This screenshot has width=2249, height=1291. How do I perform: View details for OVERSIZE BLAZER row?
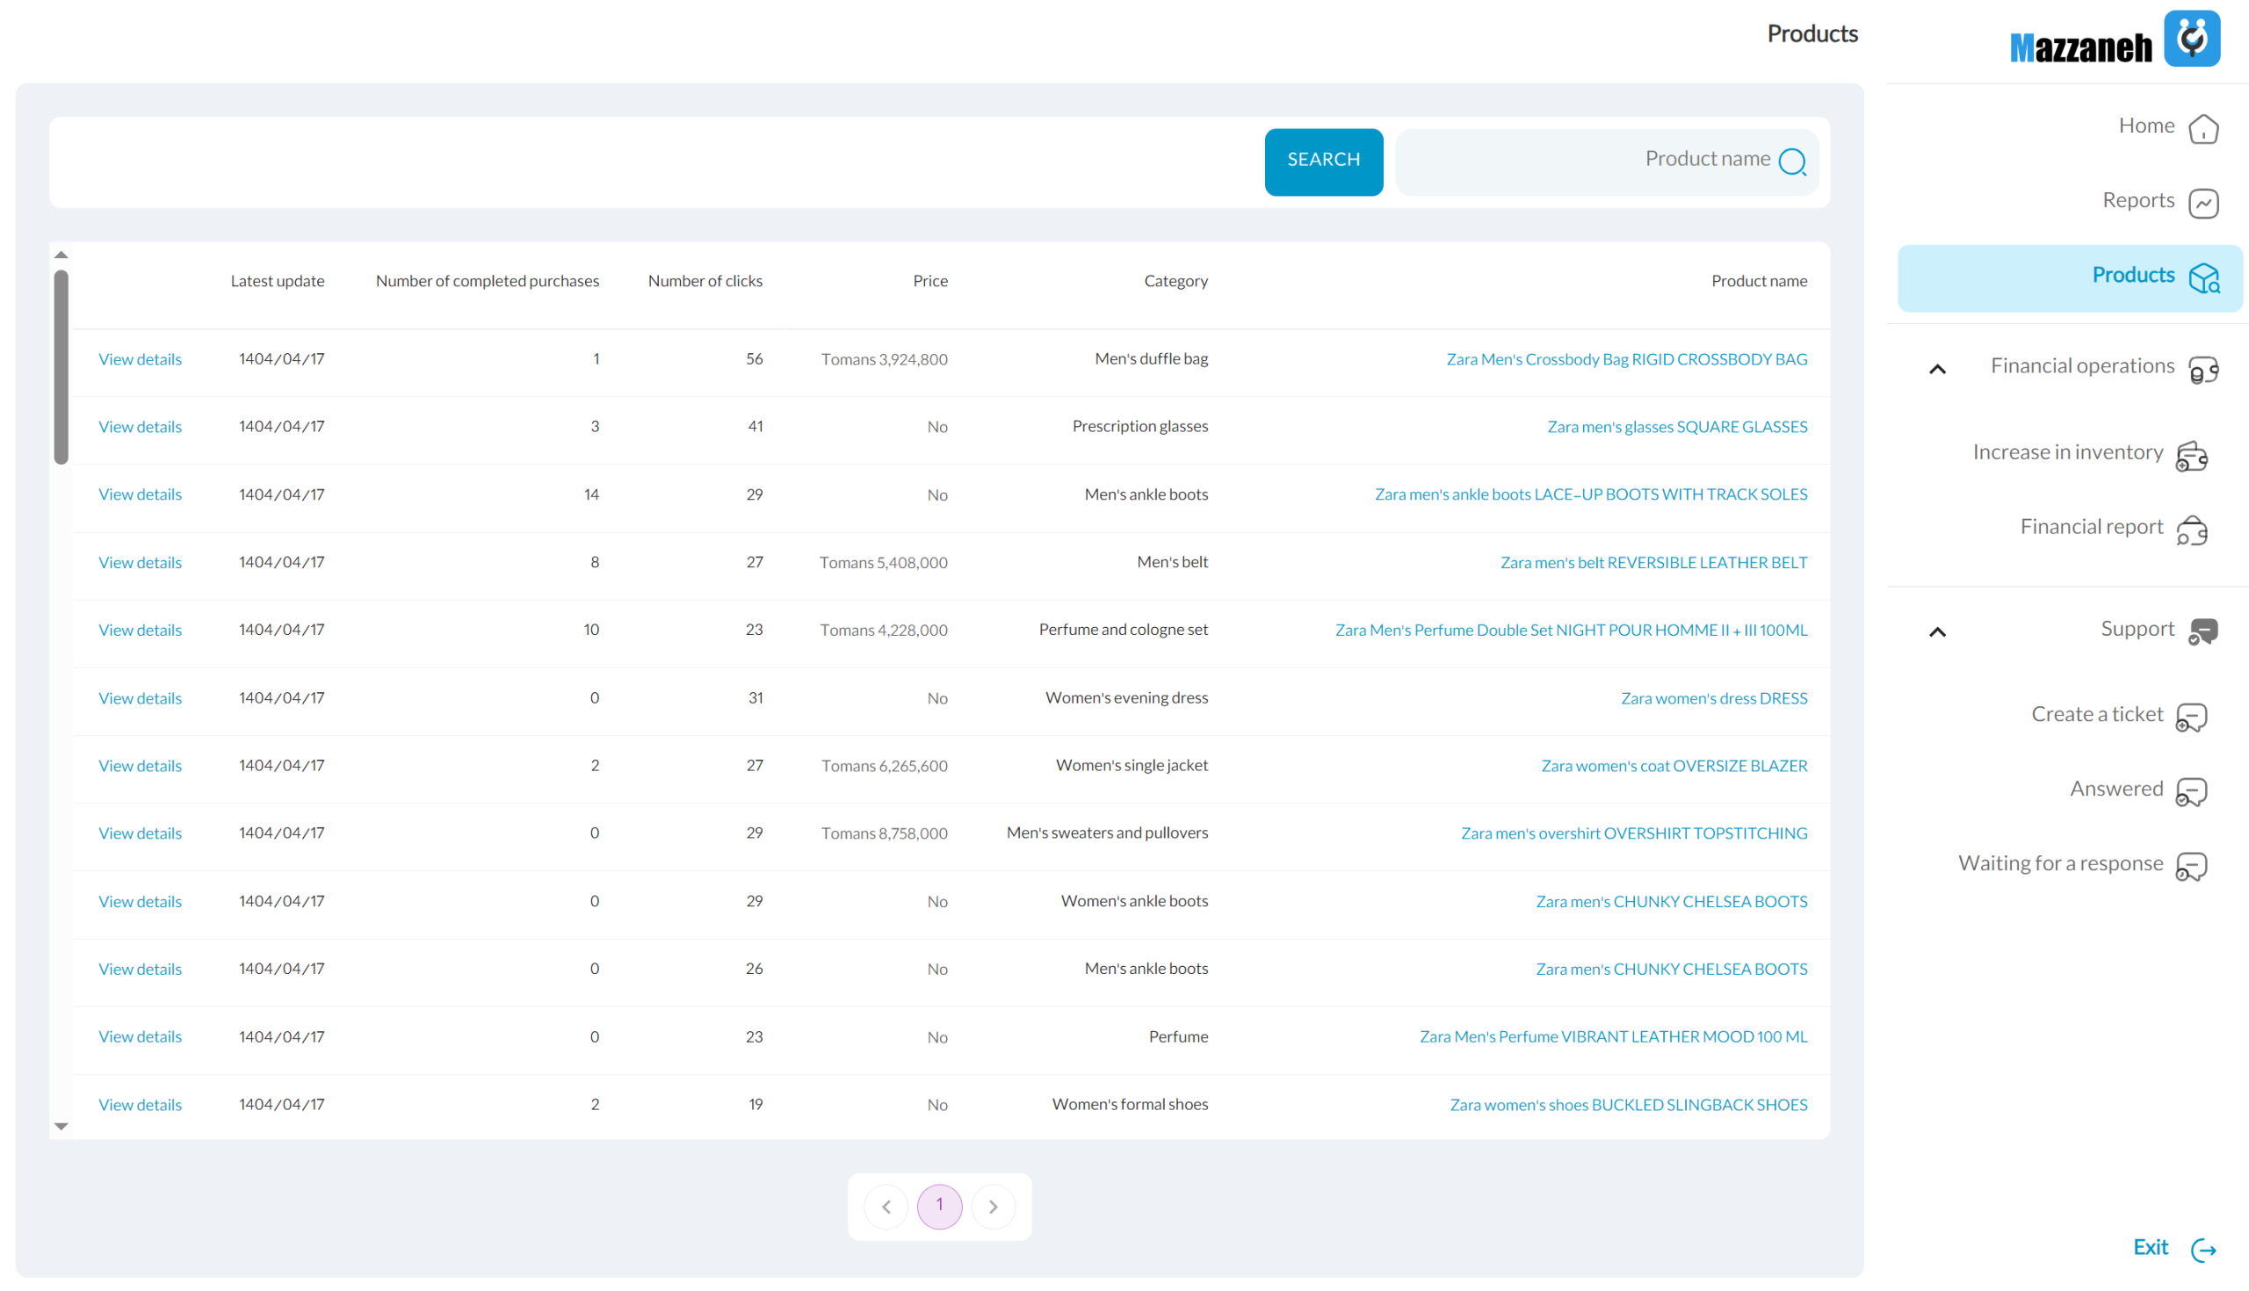tap(140, 765)
